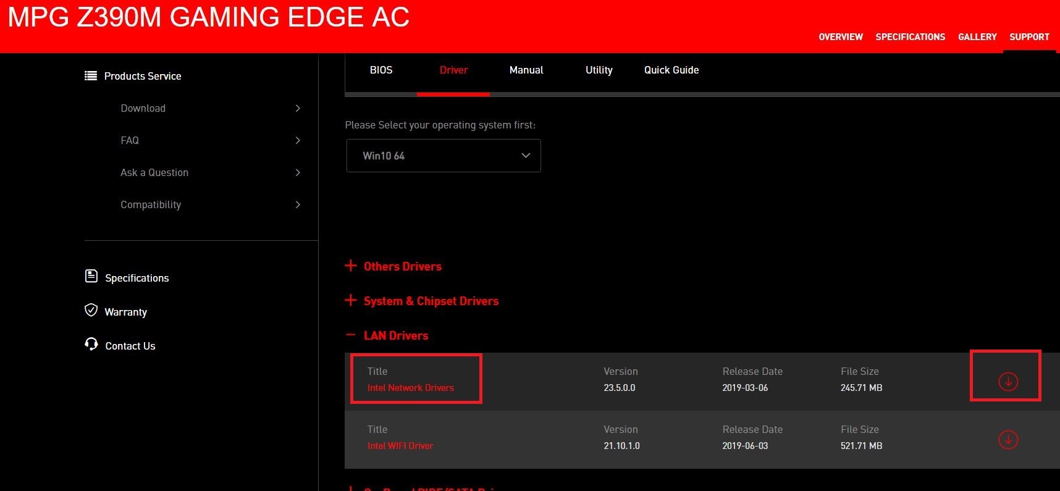Viewport: 1060px width, 491px height.
Task: Click the Warranty shield icon
Action: tap(91, 310)
